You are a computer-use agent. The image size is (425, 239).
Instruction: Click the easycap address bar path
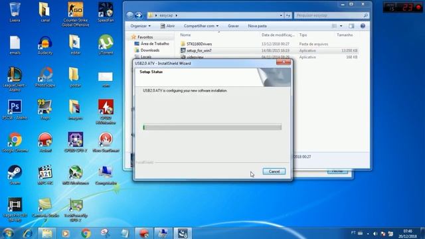(166, 15)
